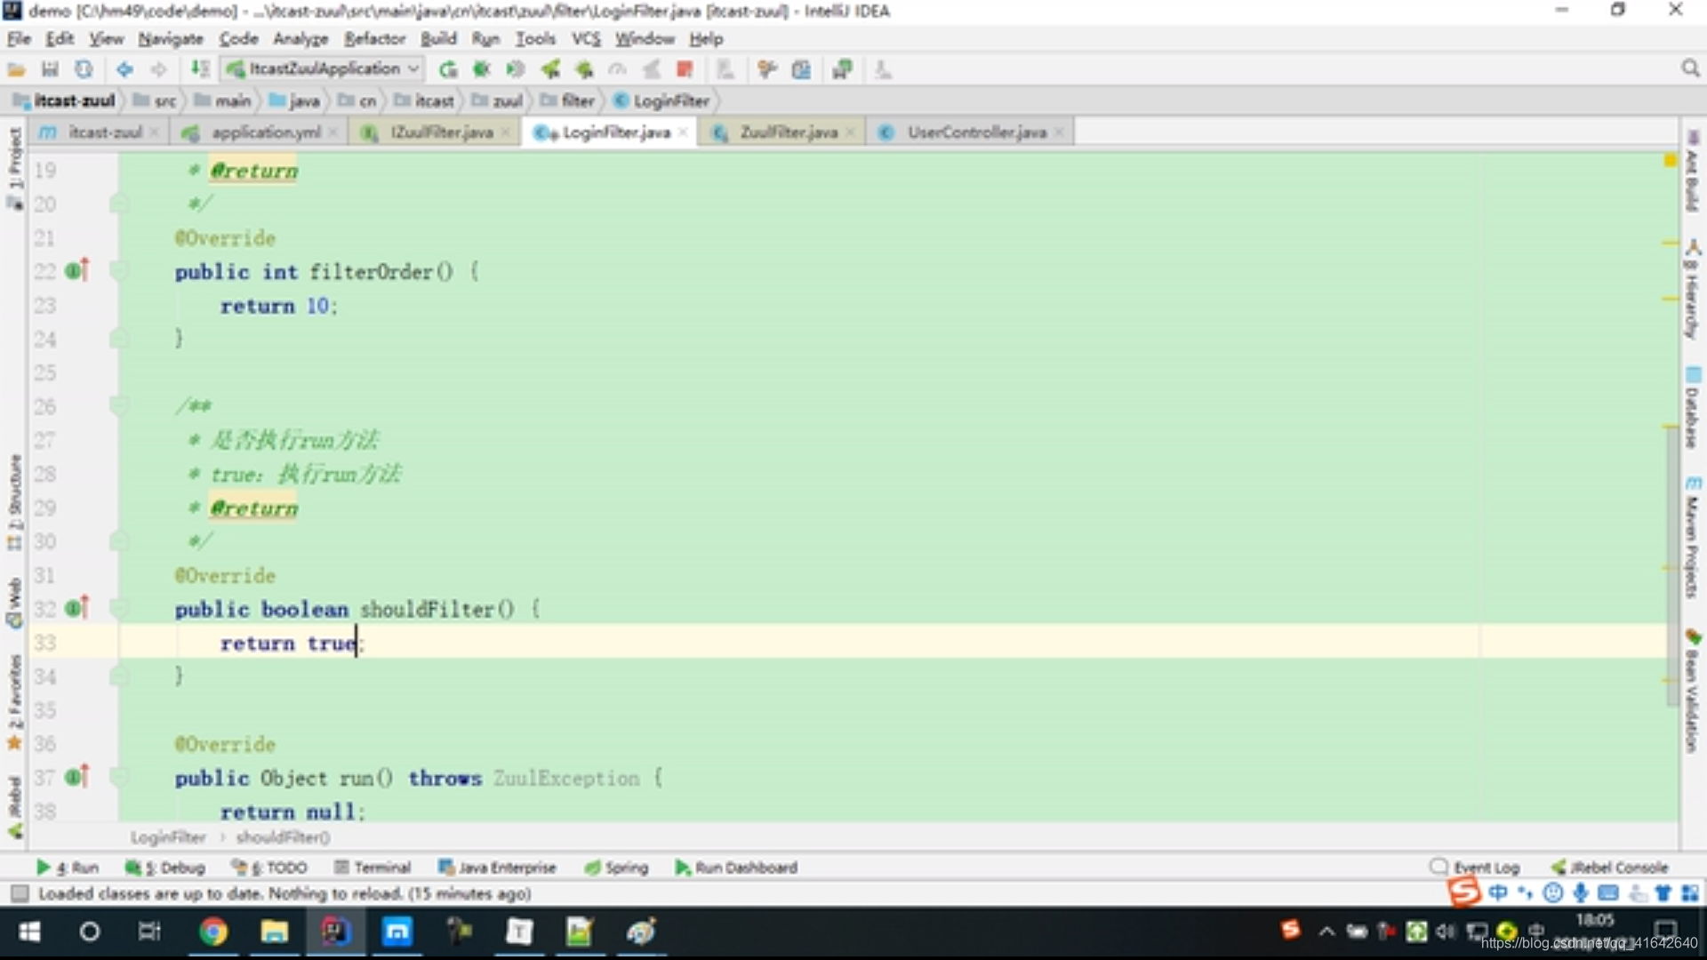
Task: Open File Explorer from the taskbar
Action: pos(274,932)
